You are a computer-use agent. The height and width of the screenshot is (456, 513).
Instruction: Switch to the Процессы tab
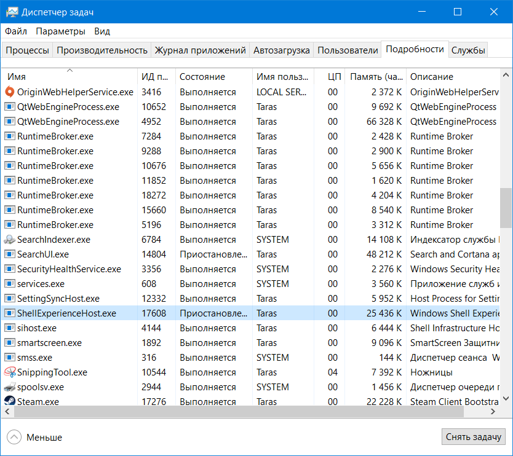click(27, 50)
